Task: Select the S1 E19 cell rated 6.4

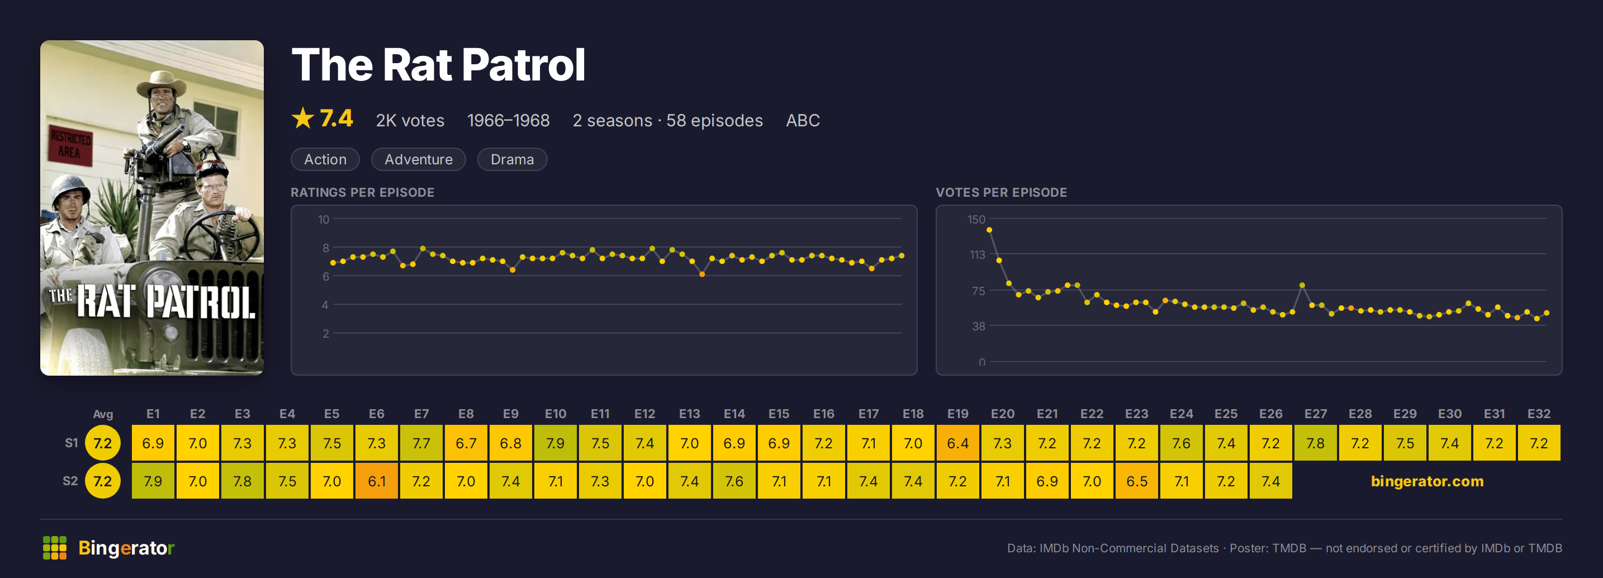Action: click(x=957, y=443)
